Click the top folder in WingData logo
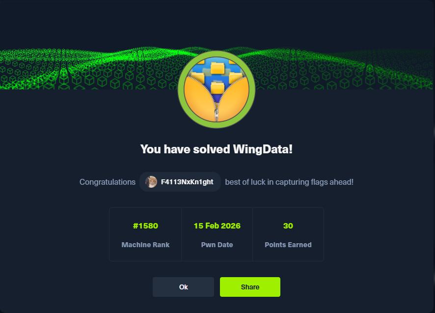The image size is (435, 313). pos(217,68)
